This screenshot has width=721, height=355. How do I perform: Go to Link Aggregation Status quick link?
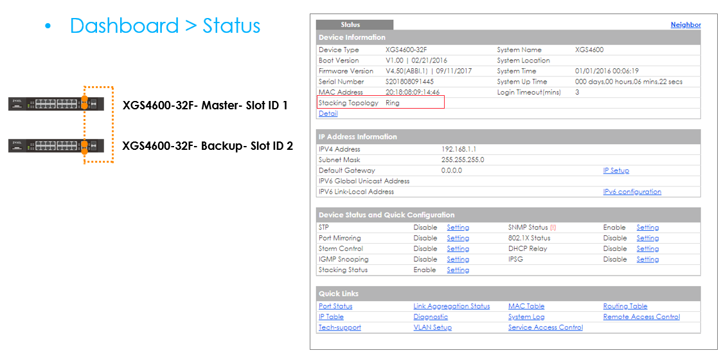point(452,306)
